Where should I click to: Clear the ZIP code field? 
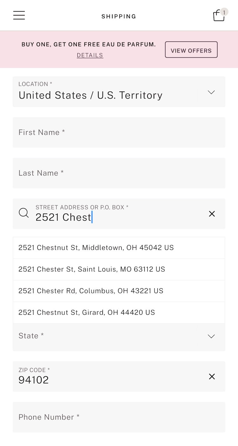coord(212,377)
